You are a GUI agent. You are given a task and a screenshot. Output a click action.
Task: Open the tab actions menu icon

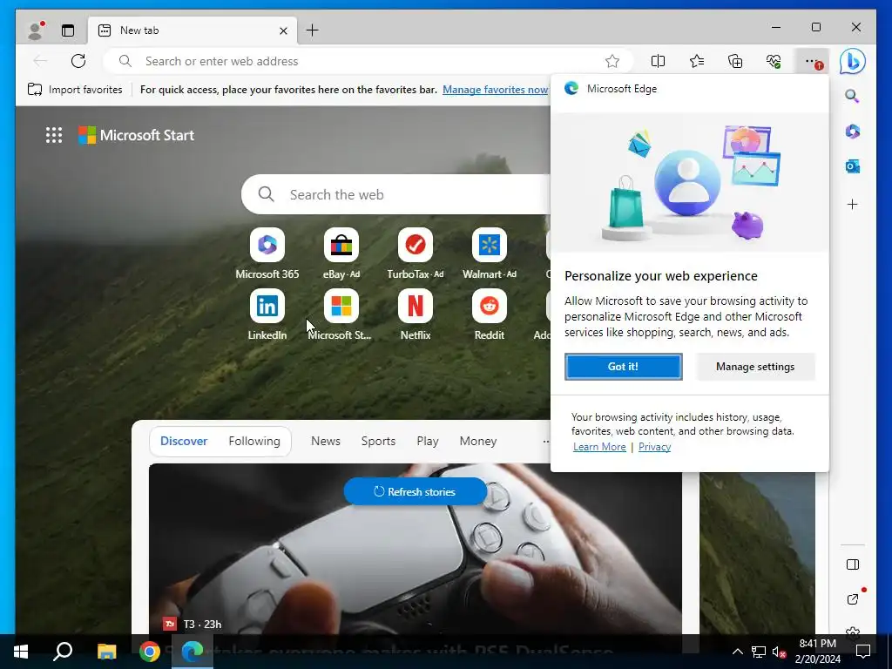coord(68,30)
